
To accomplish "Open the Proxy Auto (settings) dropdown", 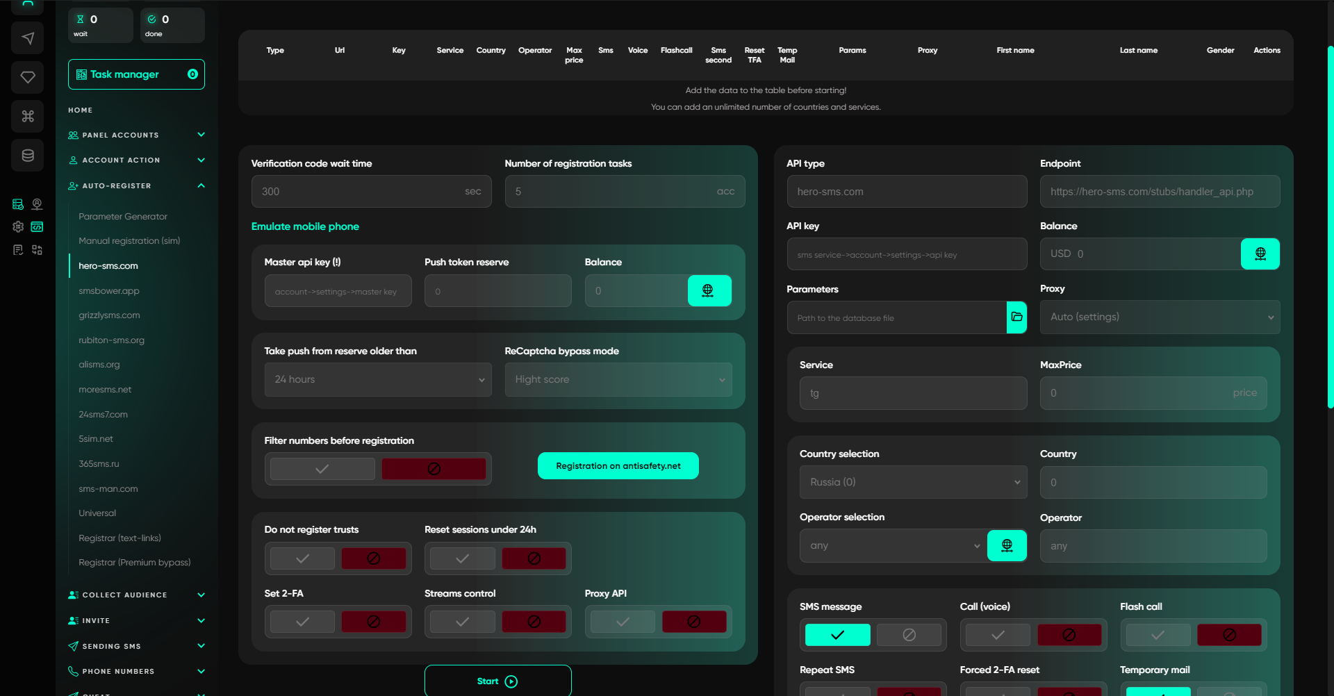I will 1159,317.
